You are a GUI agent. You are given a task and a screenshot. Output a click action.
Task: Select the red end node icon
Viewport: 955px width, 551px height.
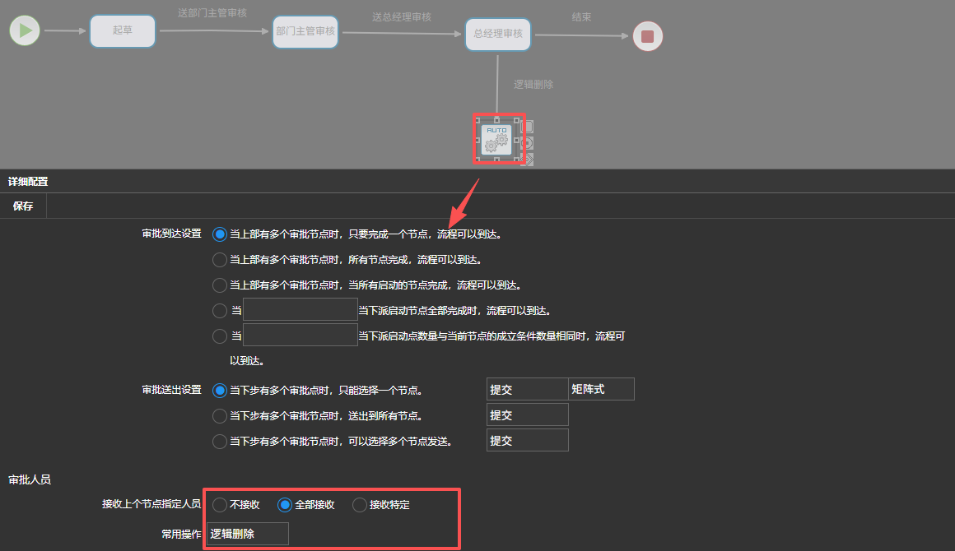click(x=647, y=36)
